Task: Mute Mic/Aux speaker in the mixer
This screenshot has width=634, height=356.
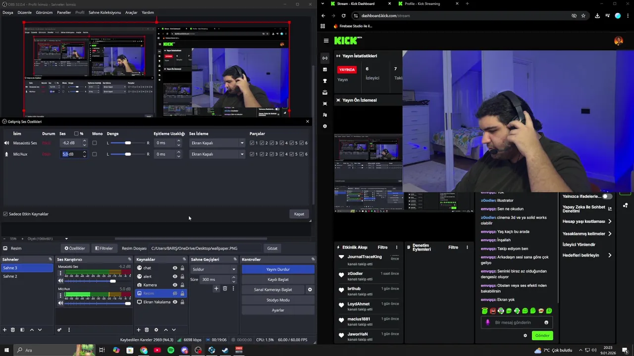Action: [61, 303]
